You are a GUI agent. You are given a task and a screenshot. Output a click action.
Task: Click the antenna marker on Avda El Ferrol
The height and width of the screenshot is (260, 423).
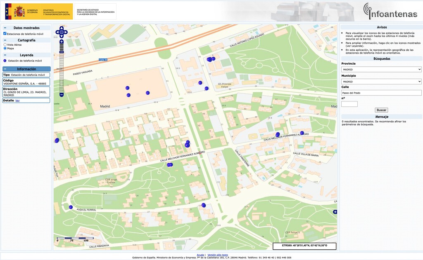(x=71, y=207)
